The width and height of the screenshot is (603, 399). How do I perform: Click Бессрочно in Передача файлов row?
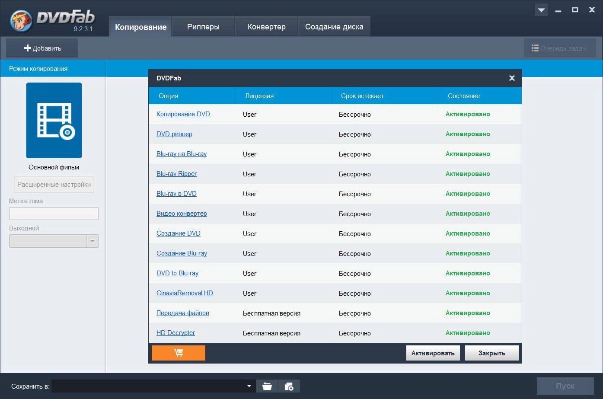pos(355,313)
